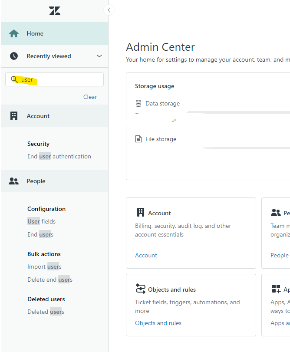The height and width of the screenshot is (352, 290).
Task: Open the User fields page
Action: click(41, 221)
